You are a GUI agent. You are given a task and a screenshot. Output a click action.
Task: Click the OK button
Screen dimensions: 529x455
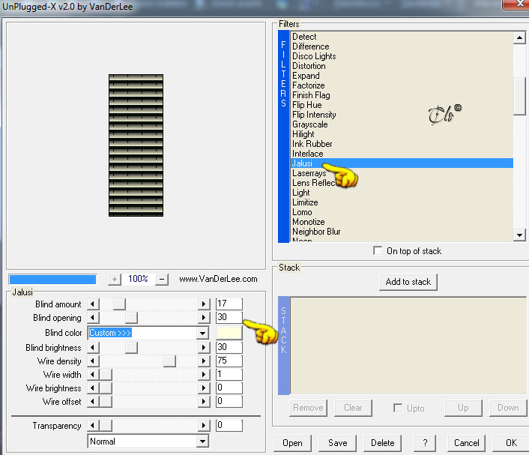click(511, 442)
